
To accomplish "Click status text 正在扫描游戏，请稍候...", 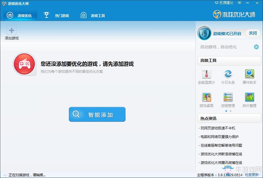I will (27, 175).
